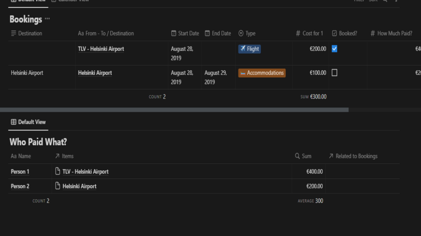This screenshot has width=421, height=236.
Task: Open the Type column header menu
Action: click(247, 33)
